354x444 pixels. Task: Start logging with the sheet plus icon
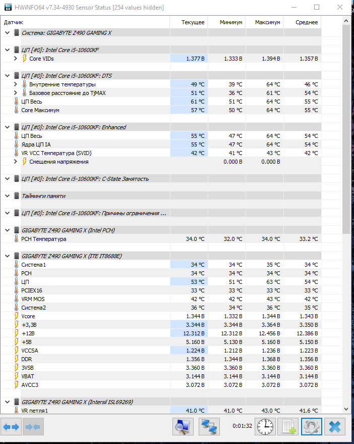point(288,427)
